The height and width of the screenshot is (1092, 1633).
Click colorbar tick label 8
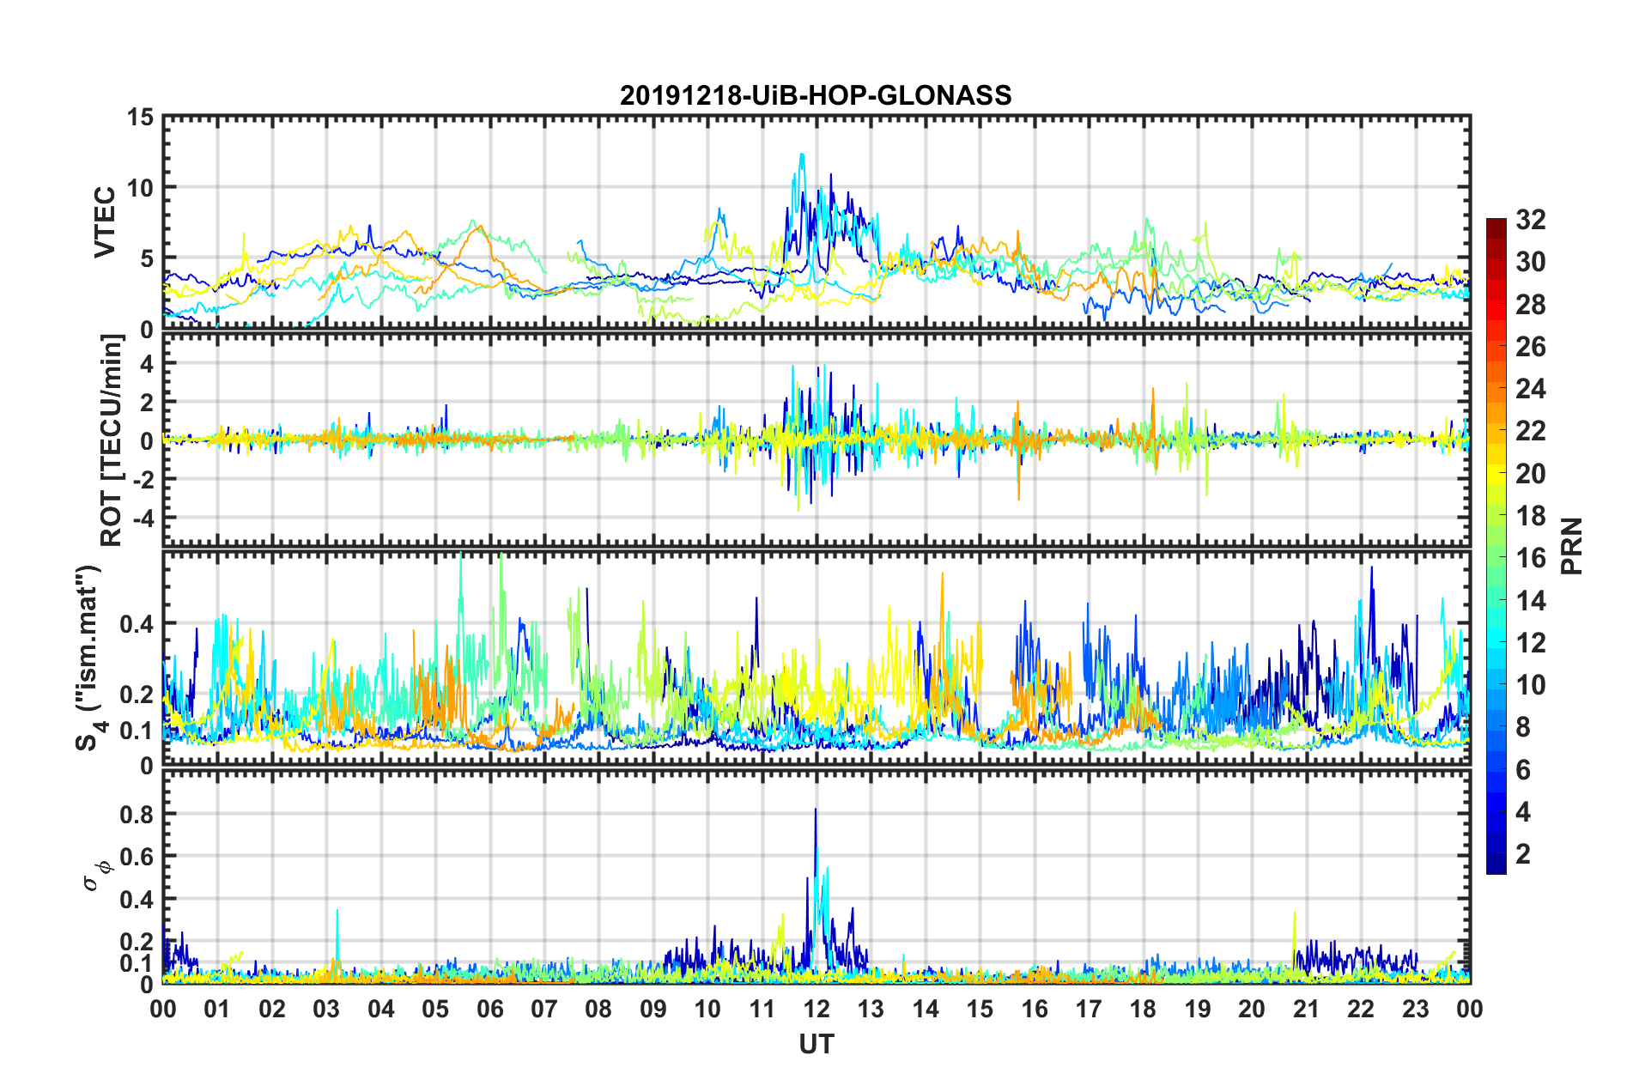click(1523, 727)
